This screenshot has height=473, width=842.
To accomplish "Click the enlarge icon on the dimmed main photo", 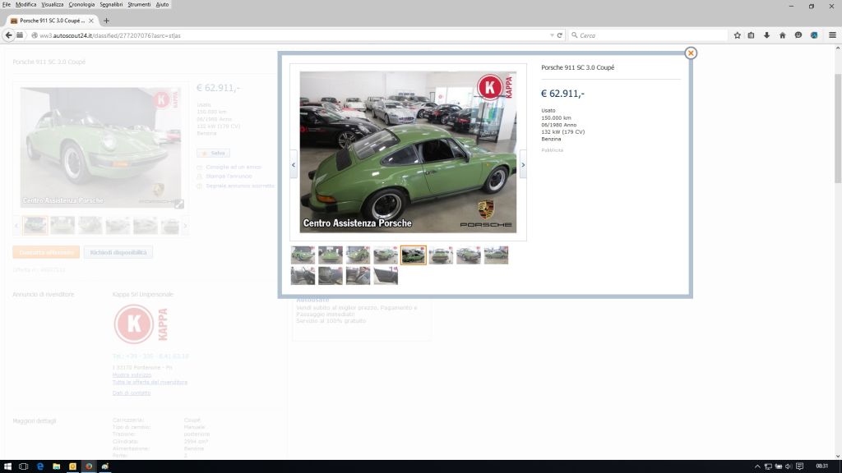I will [179, 204].
